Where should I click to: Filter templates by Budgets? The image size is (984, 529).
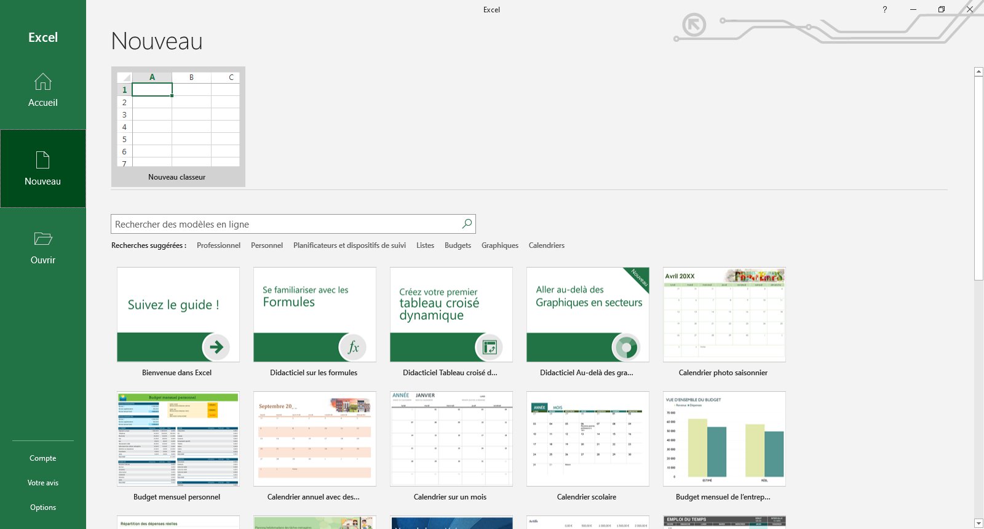(x=458, y=245)
